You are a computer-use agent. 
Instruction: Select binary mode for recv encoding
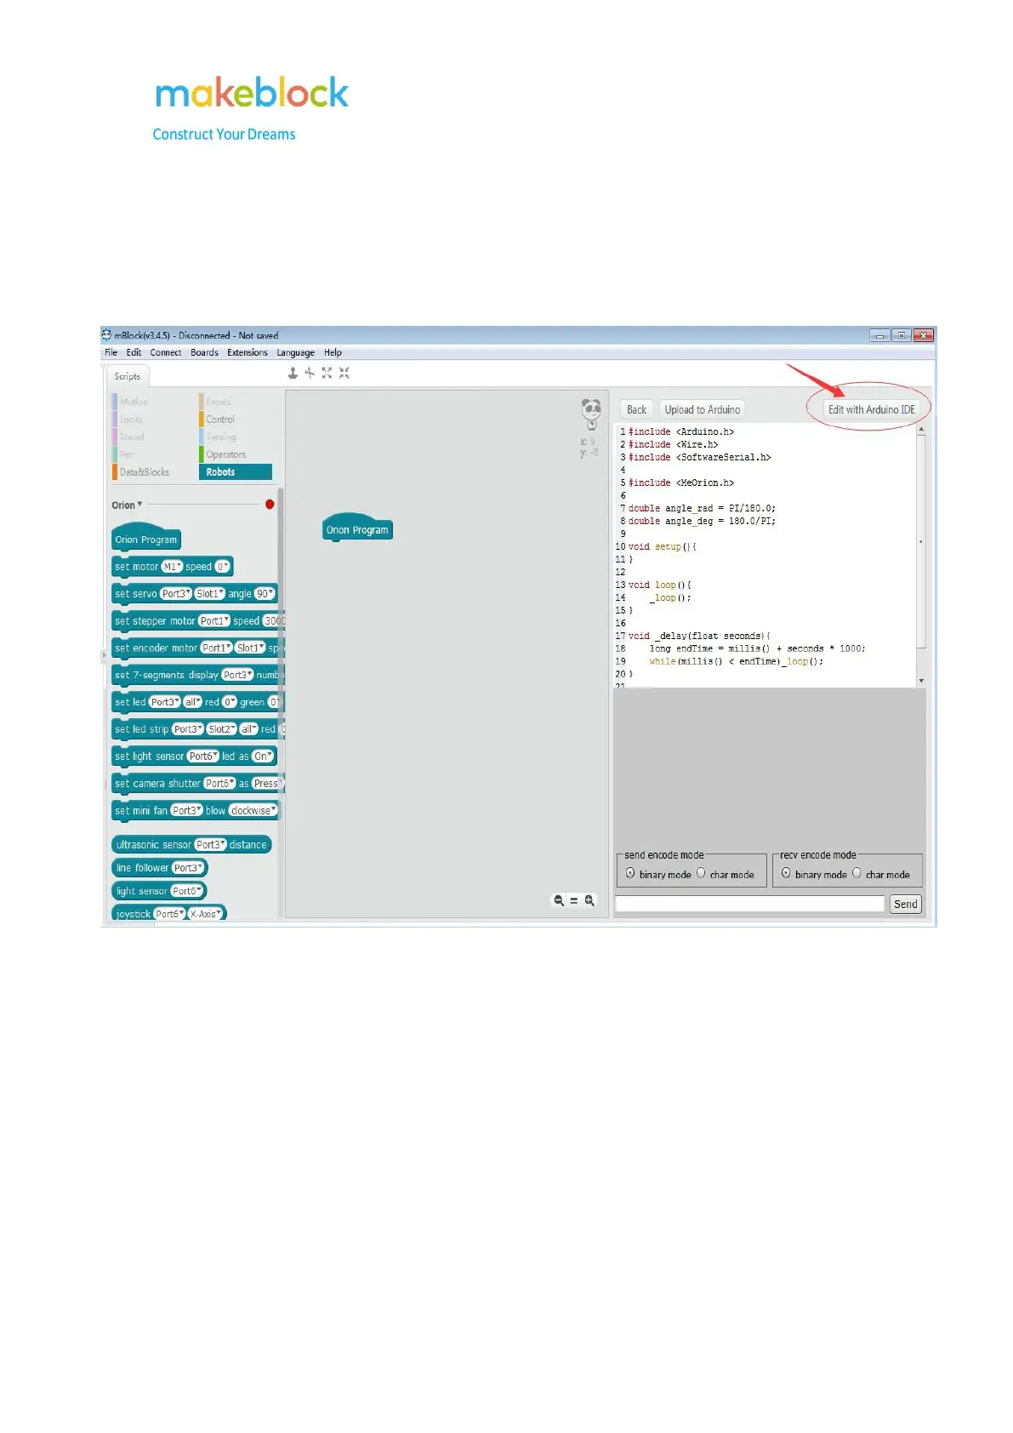[x=786, y=873]
